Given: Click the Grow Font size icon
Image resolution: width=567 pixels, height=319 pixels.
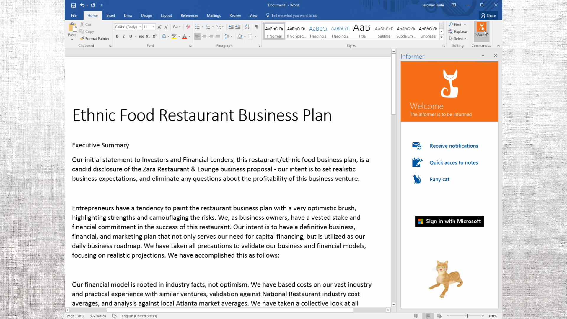Looking at the screenshot, I should tap(159, 27).
